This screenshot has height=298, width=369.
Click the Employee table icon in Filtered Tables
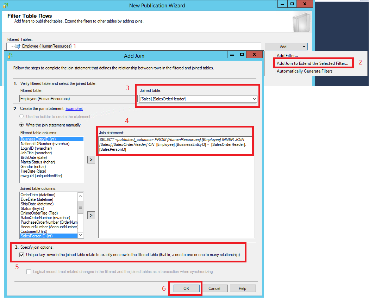tap(17, 46)
